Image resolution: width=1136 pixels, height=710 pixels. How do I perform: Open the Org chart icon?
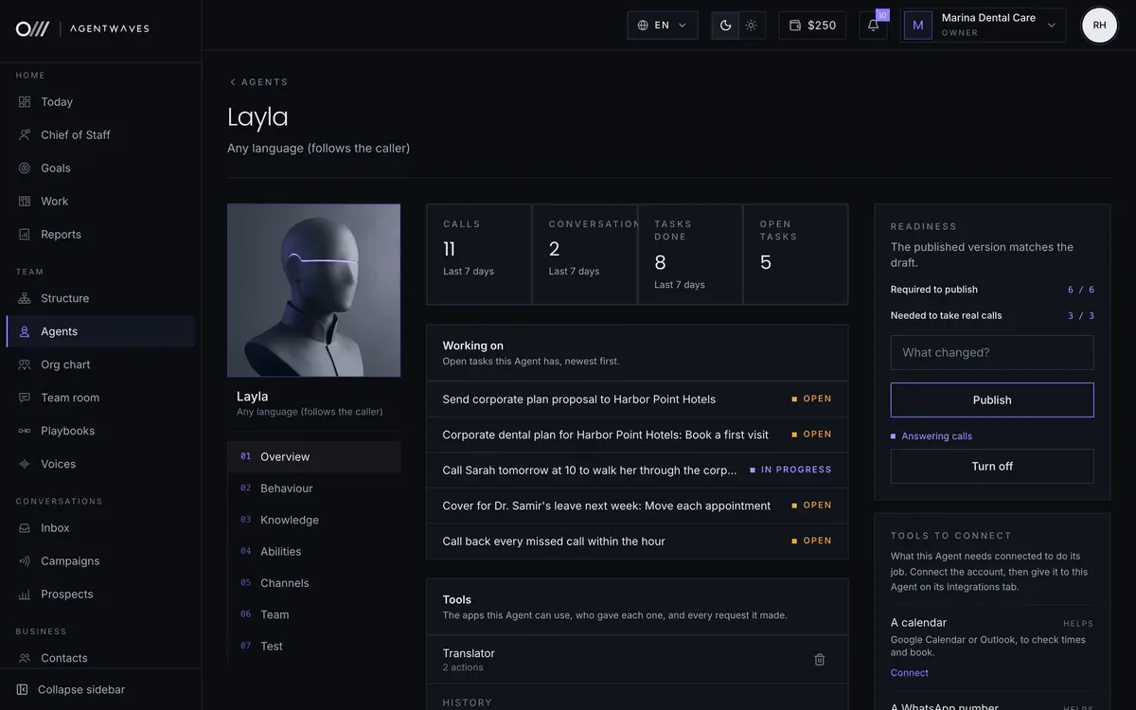[25, 365]
